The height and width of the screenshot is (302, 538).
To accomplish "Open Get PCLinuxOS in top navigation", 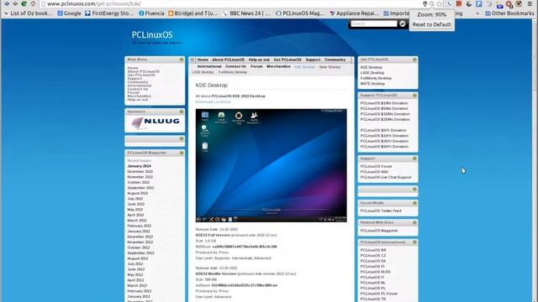I will [x=287, y=60].
